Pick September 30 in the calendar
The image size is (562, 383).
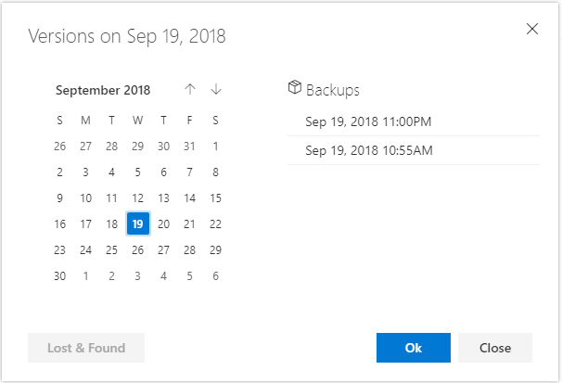pos(59,275)
